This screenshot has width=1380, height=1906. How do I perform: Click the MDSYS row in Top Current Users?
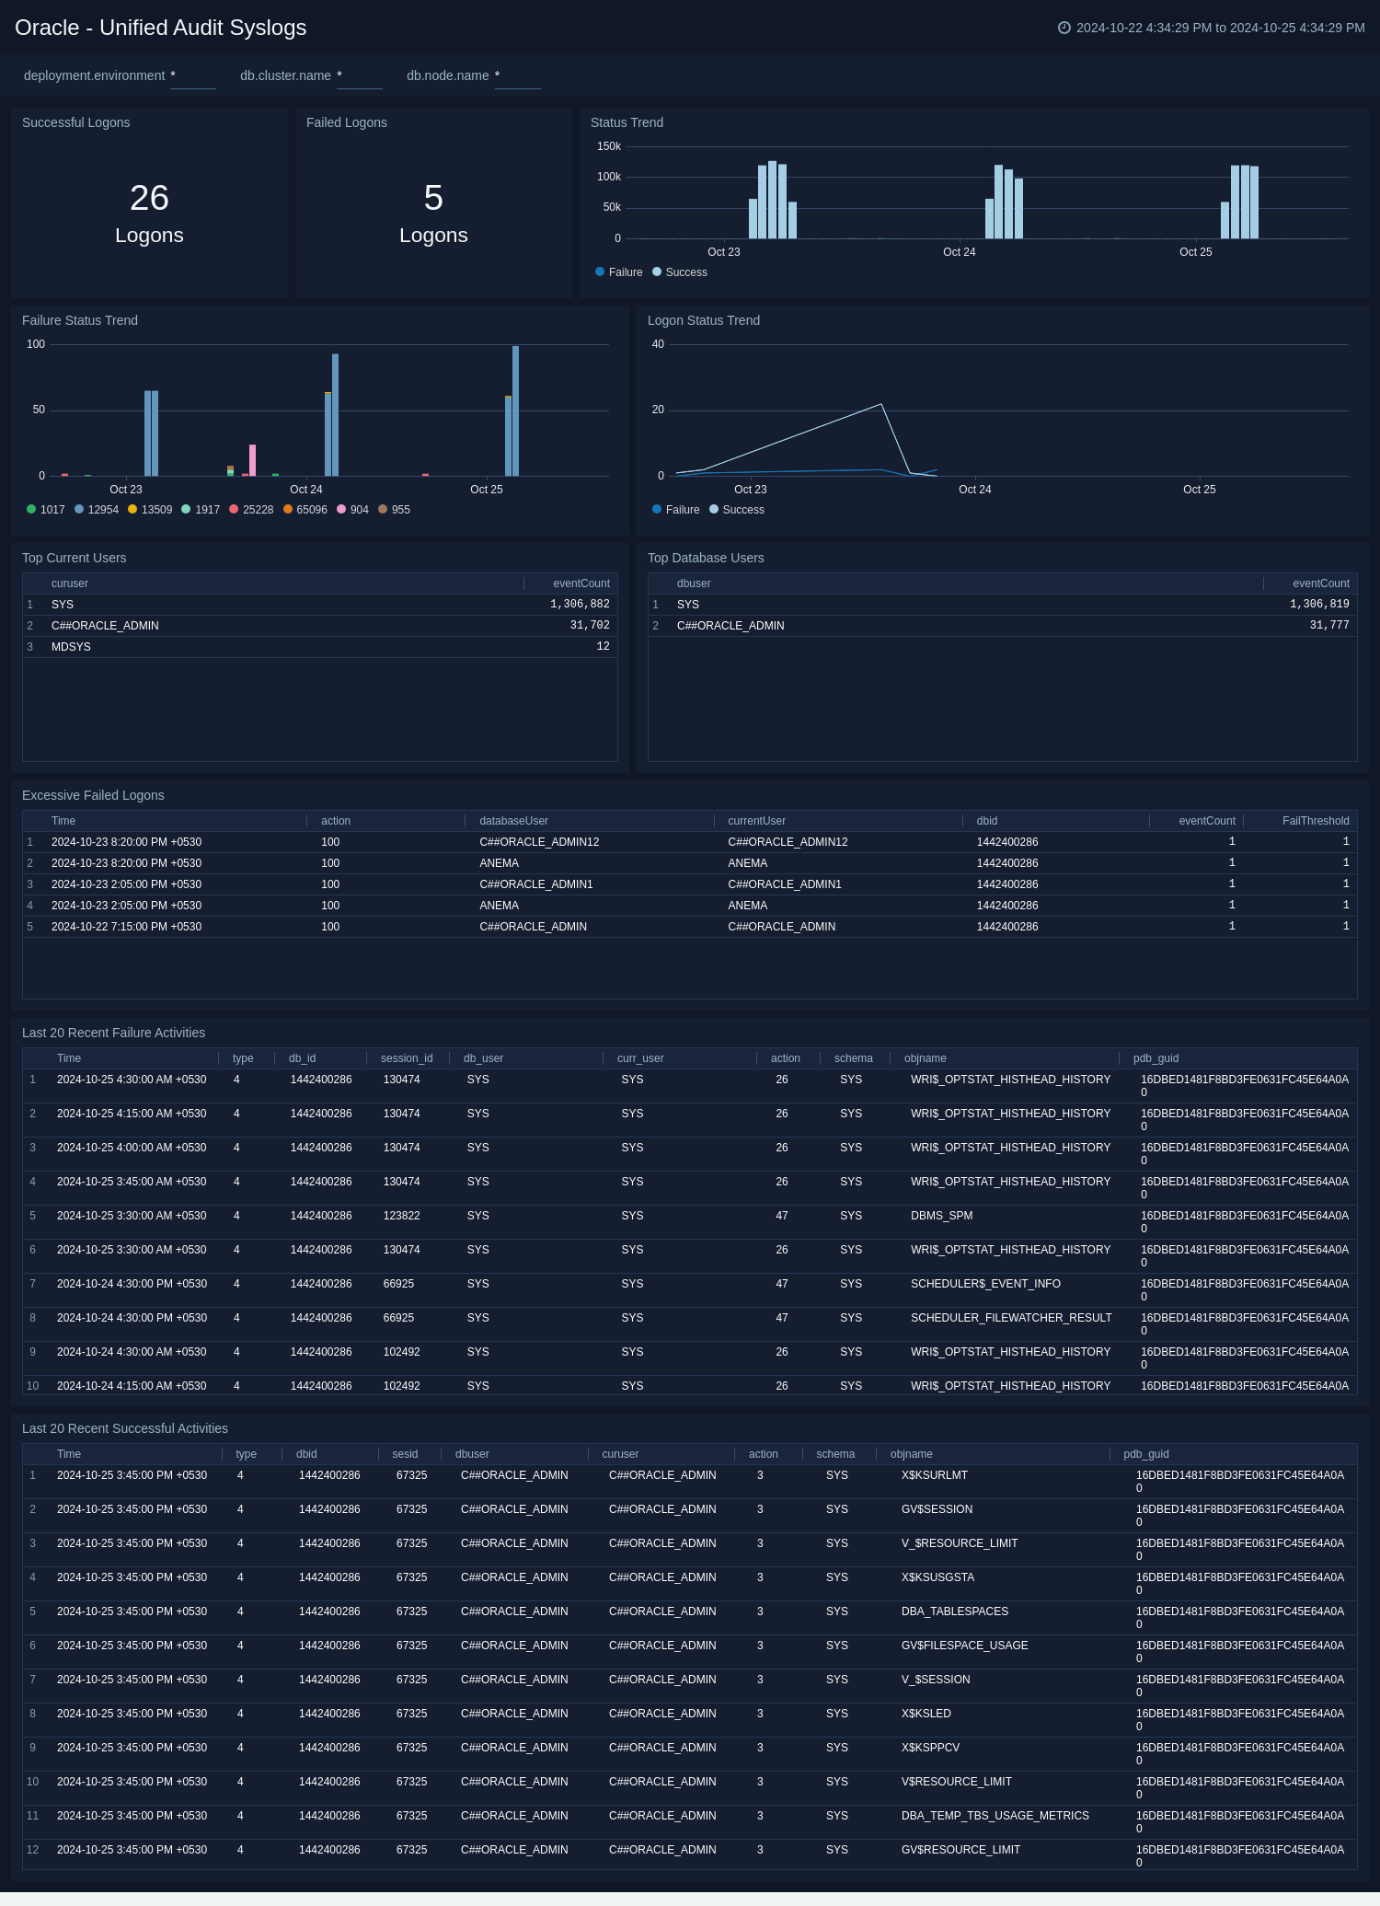(320, 647)
